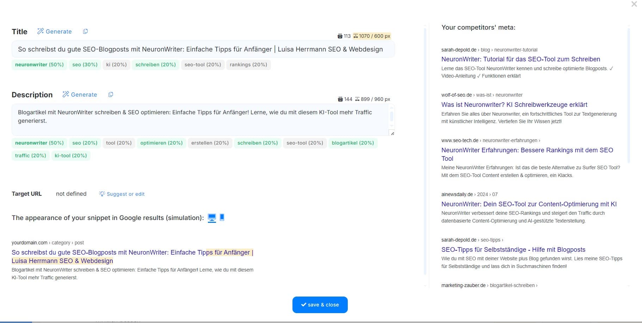Click description keyword chip 'neuronwriter (50%)'
Viewport: 642px width, 323px height.
39,143
